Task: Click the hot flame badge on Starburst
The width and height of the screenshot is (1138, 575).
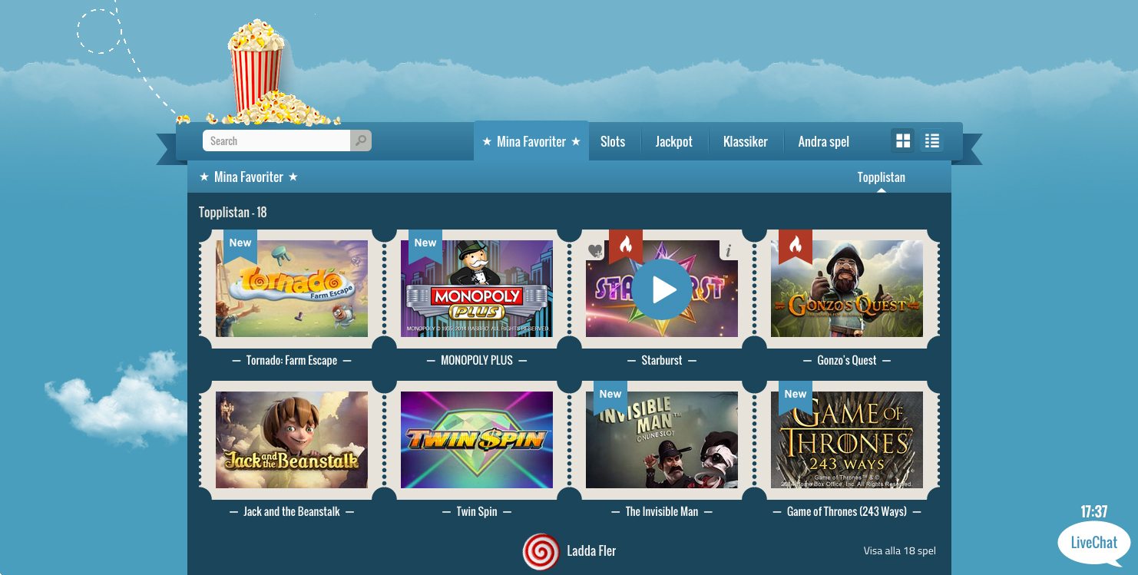Action: point(626,246)
